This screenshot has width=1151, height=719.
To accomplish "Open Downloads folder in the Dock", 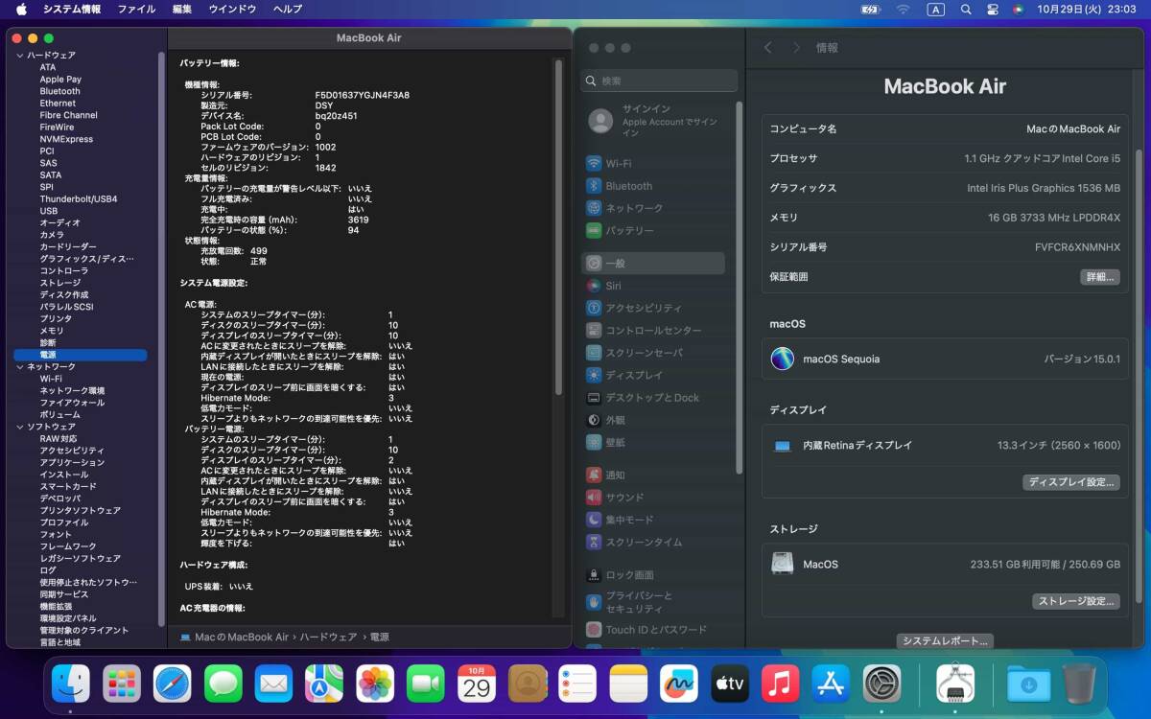I will [1028, 684].
